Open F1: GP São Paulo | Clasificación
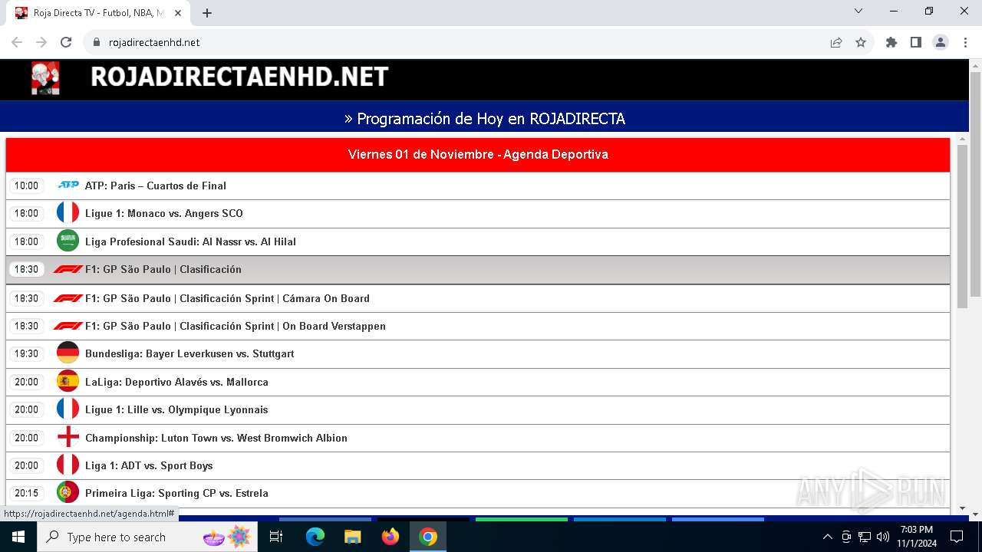982x552 pixels. pos(163,269)
